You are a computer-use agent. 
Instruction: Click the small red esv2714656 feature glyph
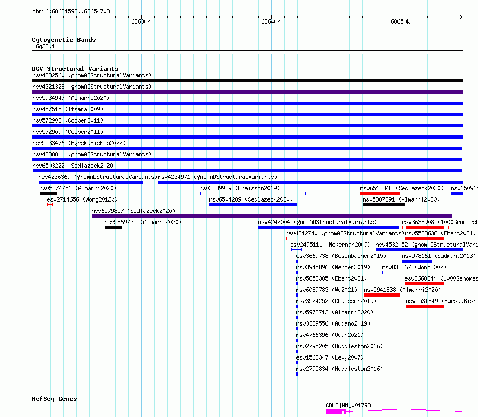(50, 205)
